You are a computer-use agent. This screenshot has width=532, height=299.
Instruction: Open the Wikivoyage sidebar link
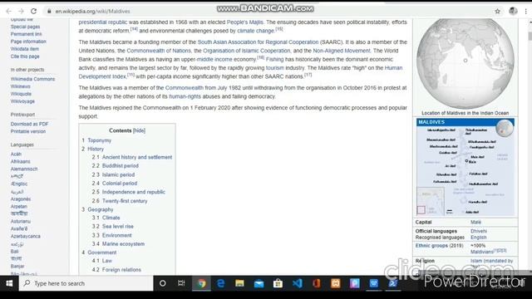pos(22,101)
